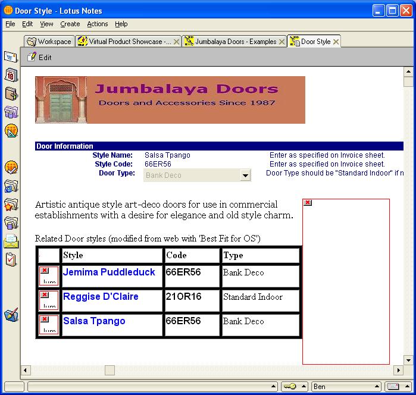
Task: Open the Mail bookmark icon
Action: pos(11,57)
